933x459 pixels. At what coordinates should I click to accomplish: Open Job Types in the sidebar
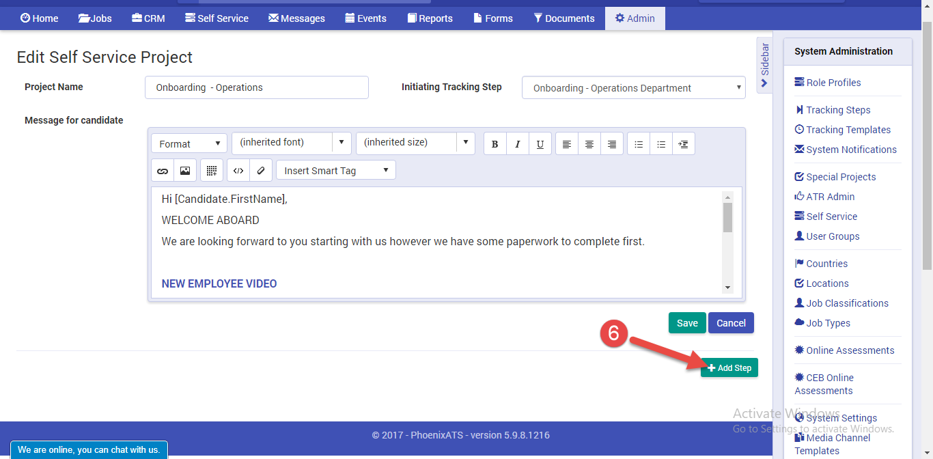[823, 323]
